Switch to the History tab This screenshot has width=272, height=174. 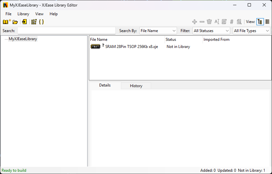coord(136,86)
